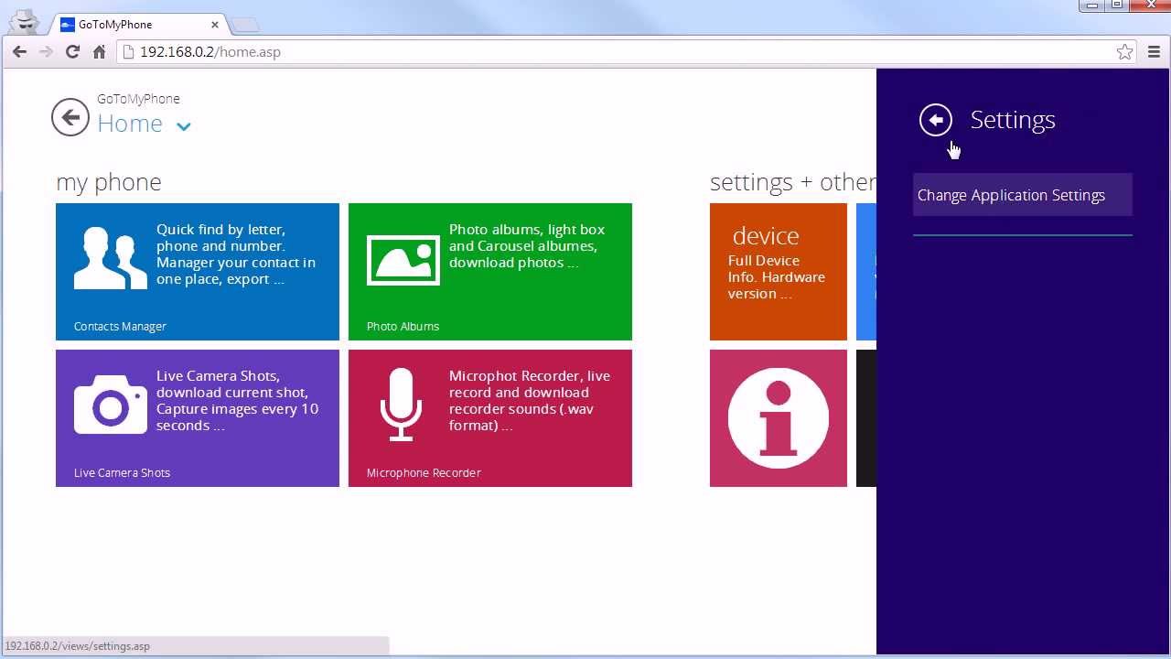Select the GoToMyPhone browser tab
Screen dimensions: 1171x659
click(x=139, y=25)
